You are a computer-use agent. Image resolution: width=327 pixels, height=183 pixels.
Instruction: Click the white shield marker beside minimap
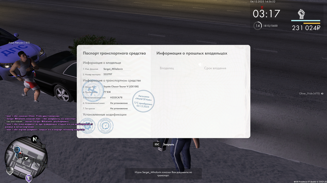coord(9,172)
